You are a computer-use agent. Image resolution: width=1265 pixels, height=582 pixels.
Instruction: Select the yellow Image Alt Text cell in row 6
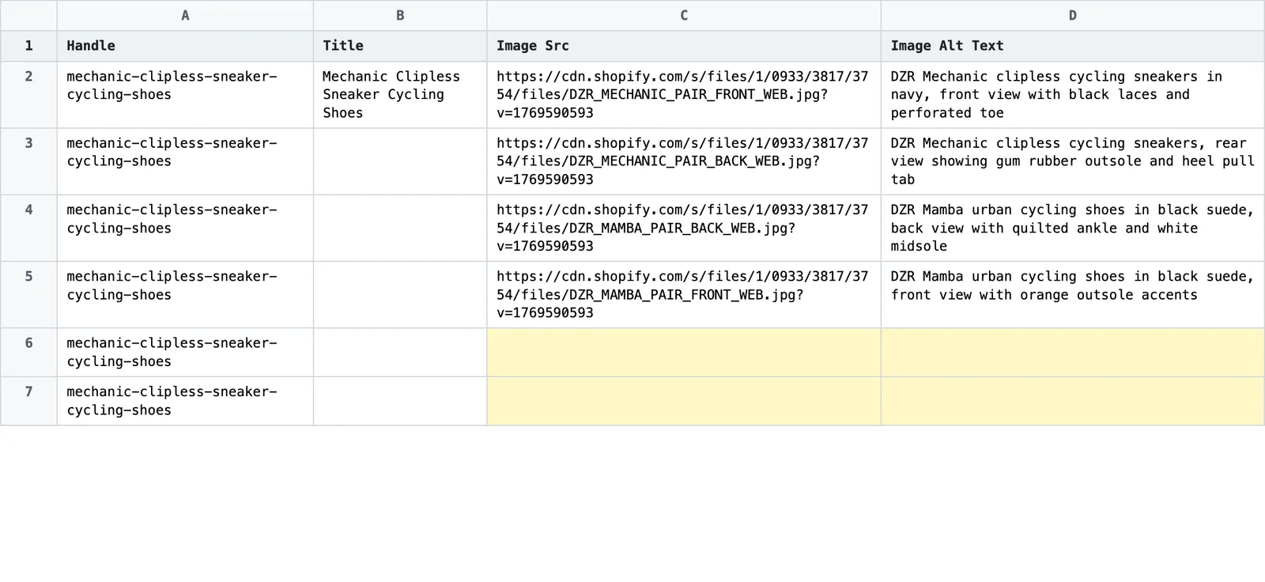tap(1073, 353)
